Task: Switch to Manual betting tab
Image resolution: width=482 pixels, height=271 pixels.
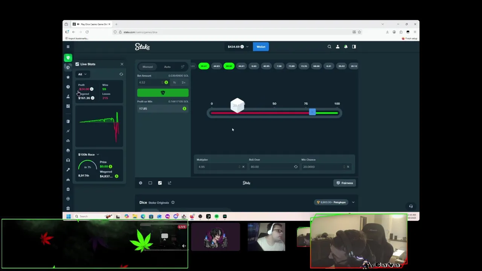Action: coord(148,67)
